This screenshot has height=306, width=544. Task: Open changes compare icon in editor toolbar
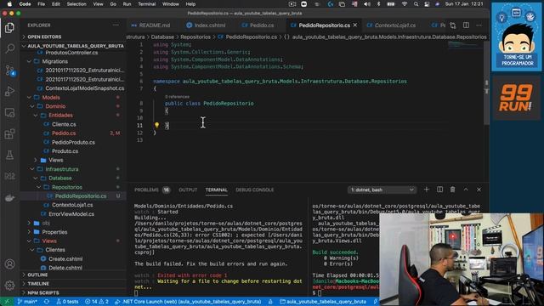(x=453, y=25)
